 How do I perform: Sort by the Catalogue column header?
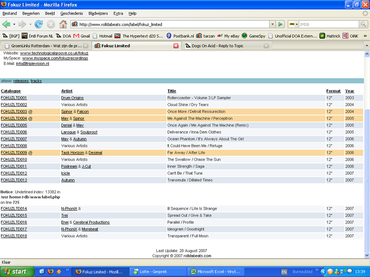coord(11,91)
